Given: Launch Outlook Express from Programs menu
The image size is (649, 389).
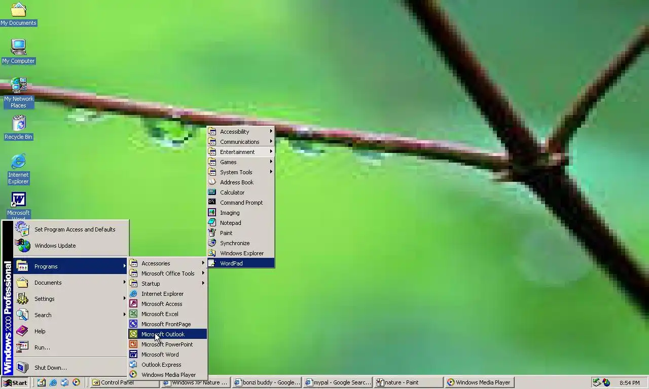Looking at the screenshot, I should point(167,365).
